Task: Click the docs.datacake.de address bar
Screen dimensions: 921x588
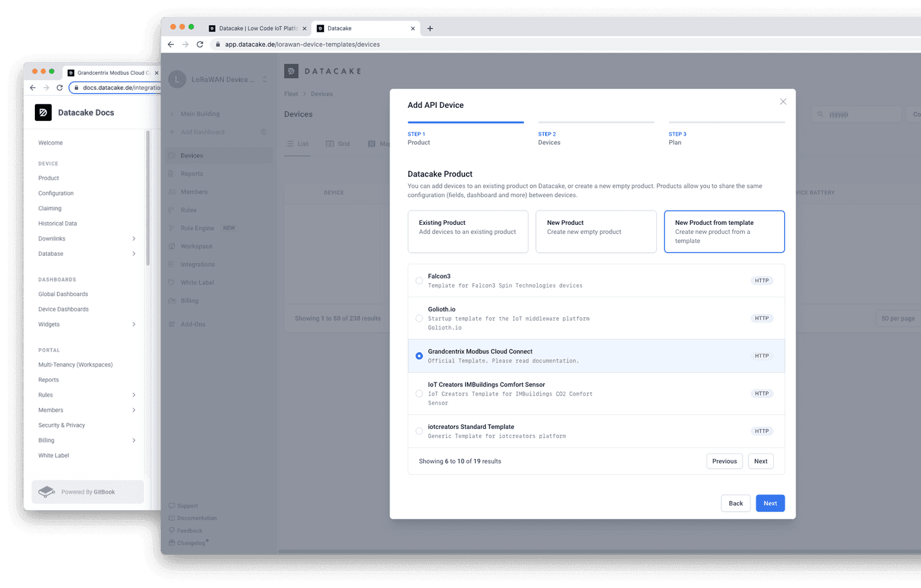Action: click(116, 87)
